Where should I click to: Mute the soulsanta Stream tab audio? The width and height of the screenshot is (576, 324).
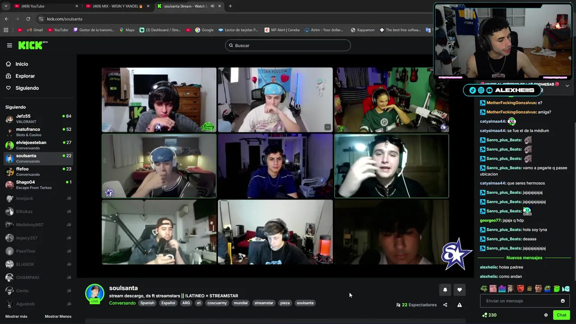[x=212, y=6]
